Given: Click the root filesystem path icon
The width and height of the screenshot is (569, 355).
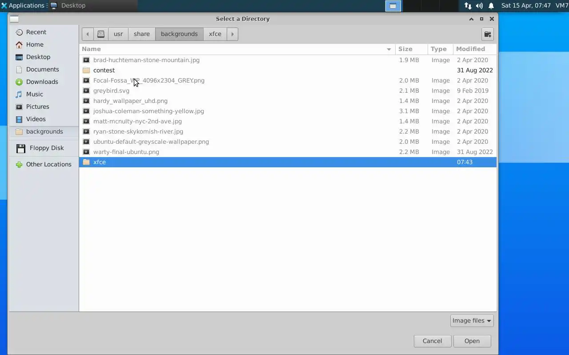Looking at the screenshot, I should pyautogui.click(x=101, y=34).
